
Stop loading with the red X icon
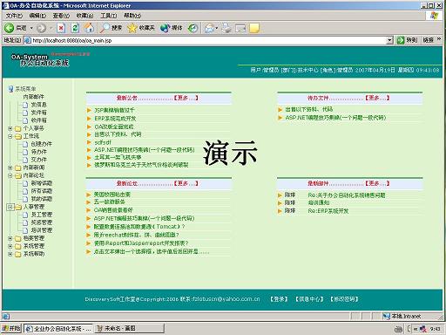point(61,28)
